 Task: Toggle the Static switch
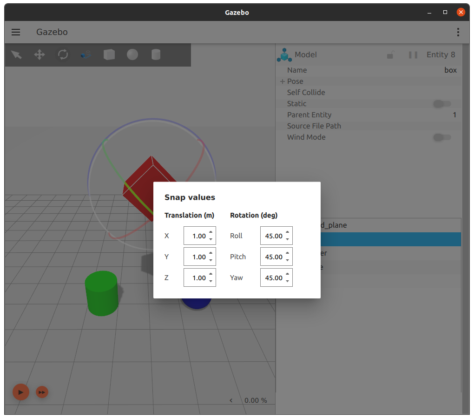coord(442,104)
